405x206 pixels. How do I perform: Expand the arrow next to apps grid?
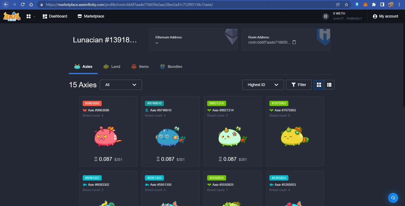(34, 17)
